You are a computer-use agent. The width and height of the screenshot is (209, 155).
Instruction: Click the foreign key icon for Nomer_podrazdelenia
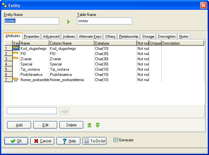coord(16,79)
